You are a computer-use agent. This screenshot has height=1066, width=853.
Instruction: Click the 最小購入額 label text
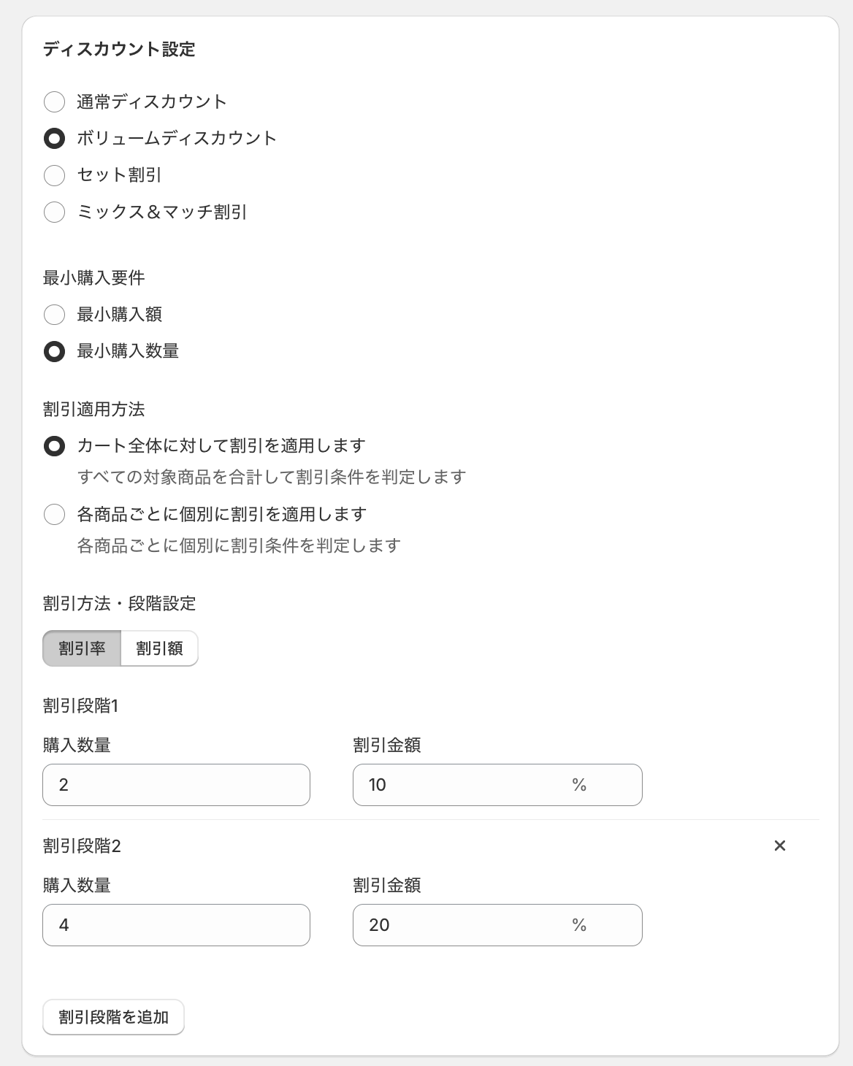(x=120, y=315)
